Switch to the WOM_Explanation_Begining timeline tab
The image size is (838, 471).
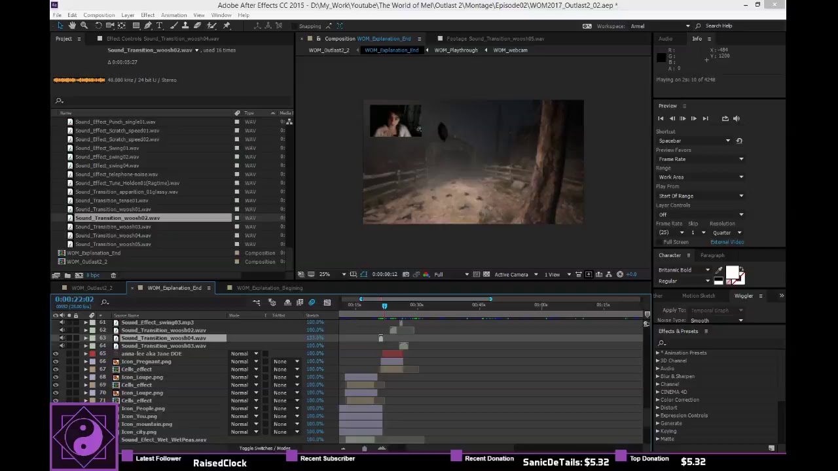coord(269,288)
